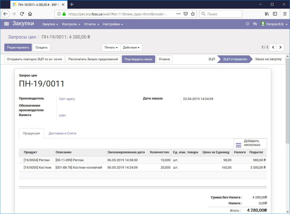
Task: Click total amount 4 280,00₴ next to Итого
Action: (x=257, y=210)
